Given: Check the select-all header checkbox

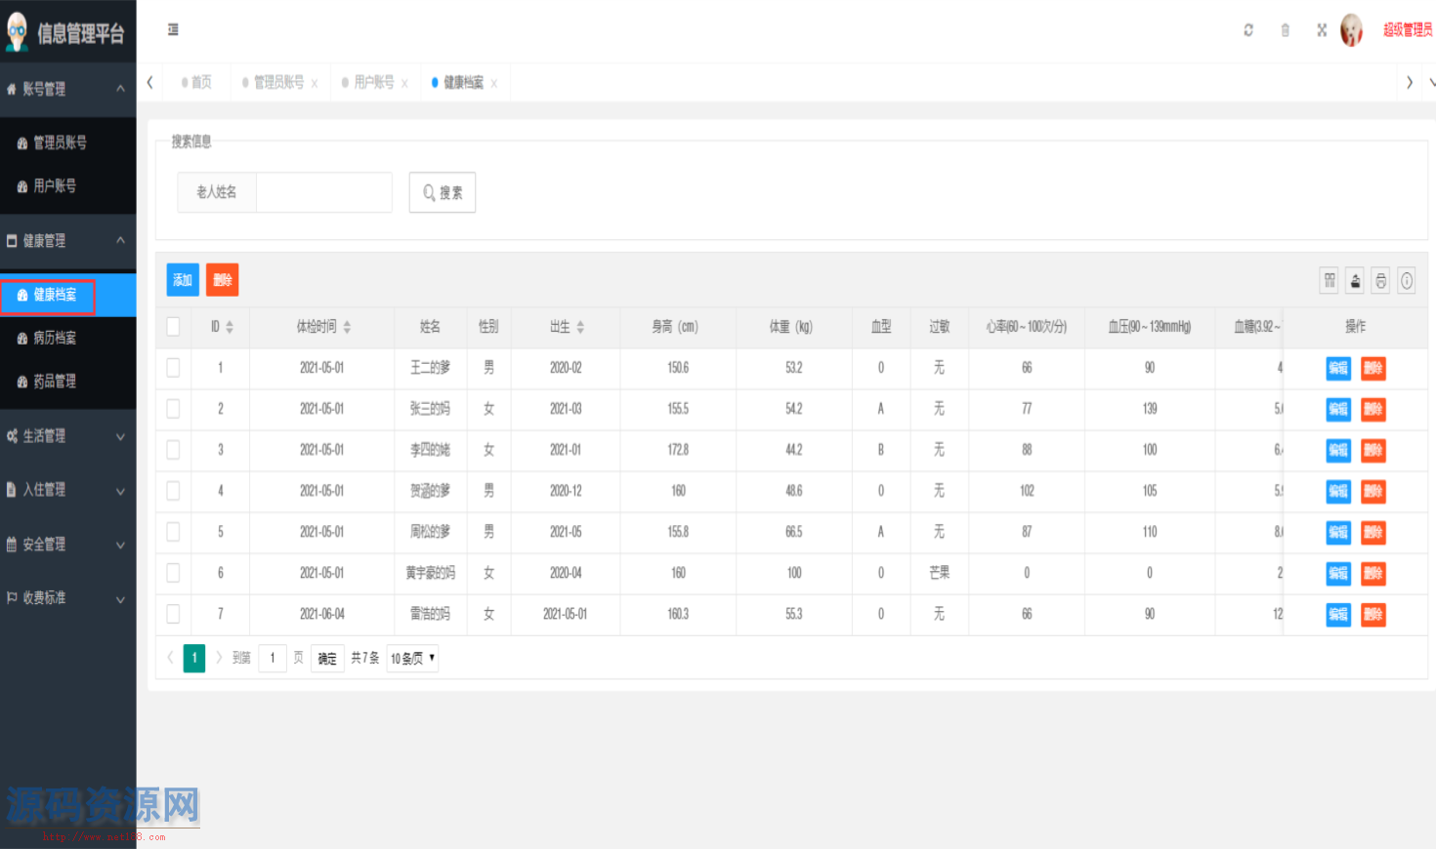Looking at the screenshot, I should tap(173, 327).
